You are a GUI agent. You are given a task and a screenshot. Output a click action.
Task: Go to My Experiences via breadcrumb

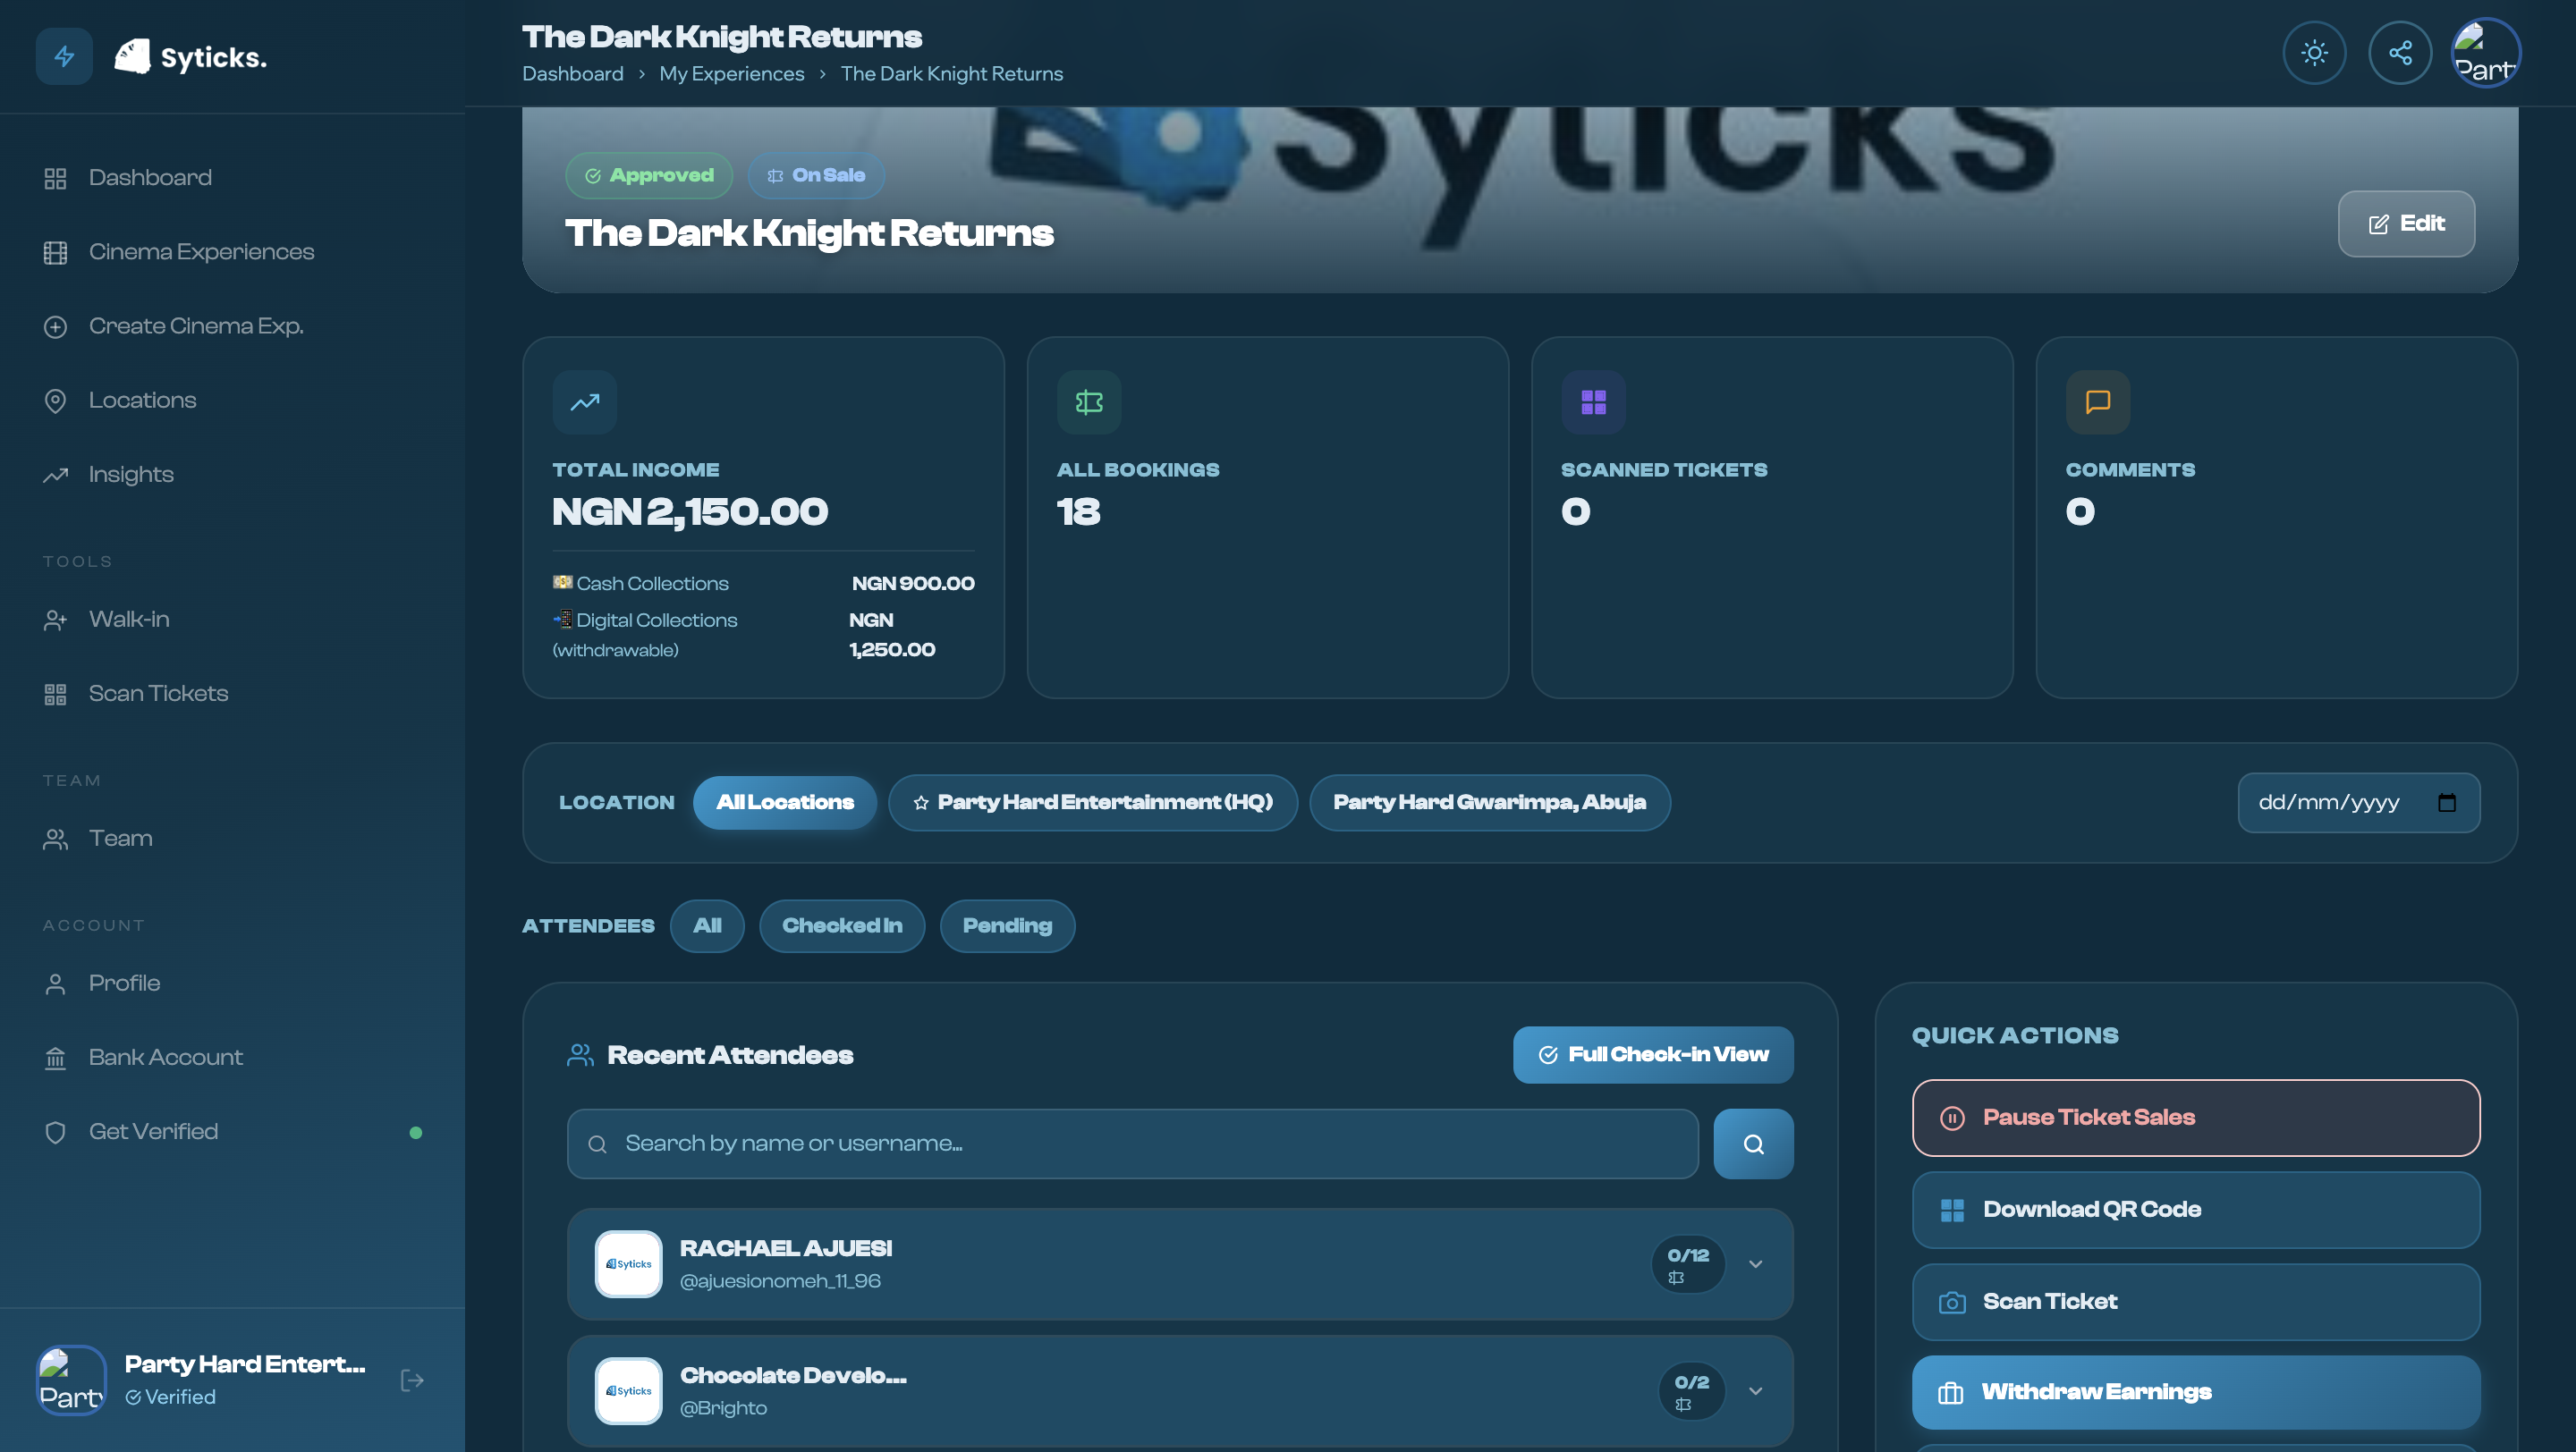point(732,74)
